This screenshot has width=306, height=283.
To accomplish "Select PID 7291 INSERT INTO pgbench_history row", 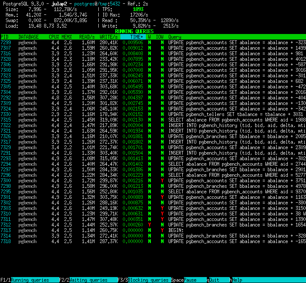I will [x=153, y=153].
